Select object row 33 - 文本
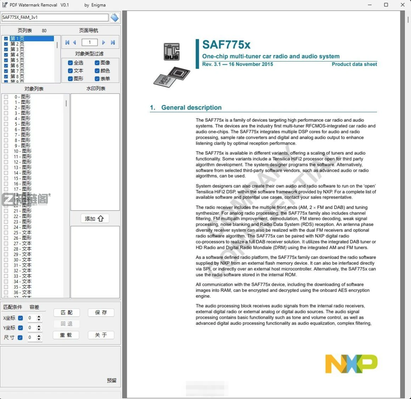411x399 pixels. (x=23, y=276)
